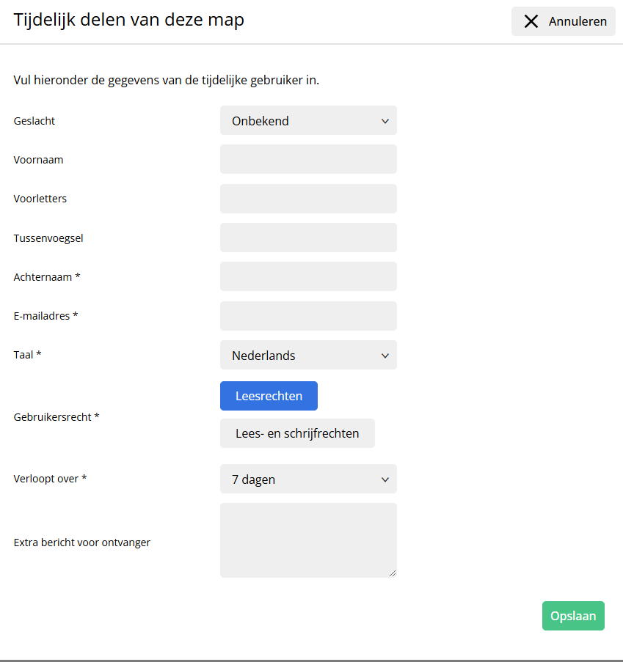Screen dimensions: 623x662
Task: Click the Gebruikersrecht field label
Action: (x=57, y=417)
